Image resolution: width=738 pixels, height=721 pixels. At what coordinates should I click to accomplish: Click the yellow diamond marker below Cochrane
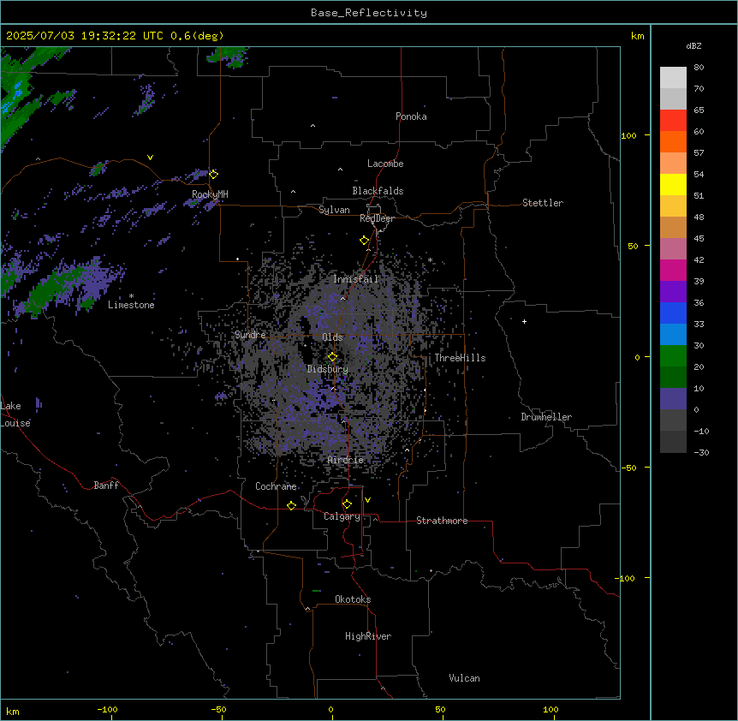tap(291, 505)
